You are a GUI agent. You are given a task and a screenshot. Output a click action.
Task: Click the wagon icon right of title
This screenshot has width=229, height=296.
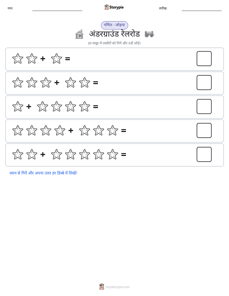tap(149, 34)
